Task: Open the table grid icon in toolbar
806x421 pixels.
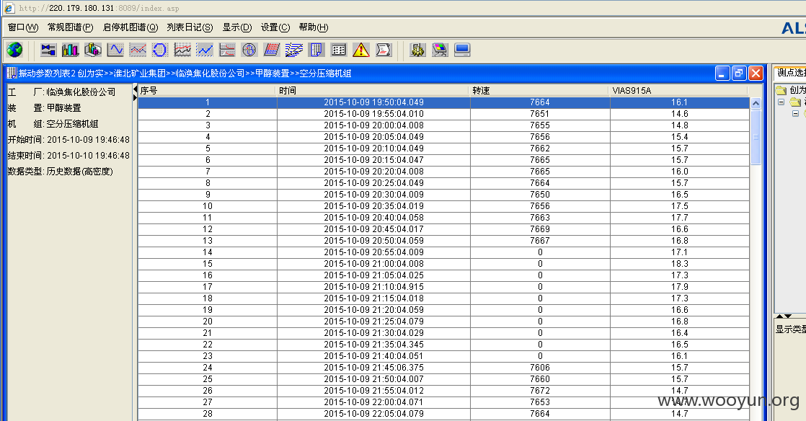Action: pos(338,50)
